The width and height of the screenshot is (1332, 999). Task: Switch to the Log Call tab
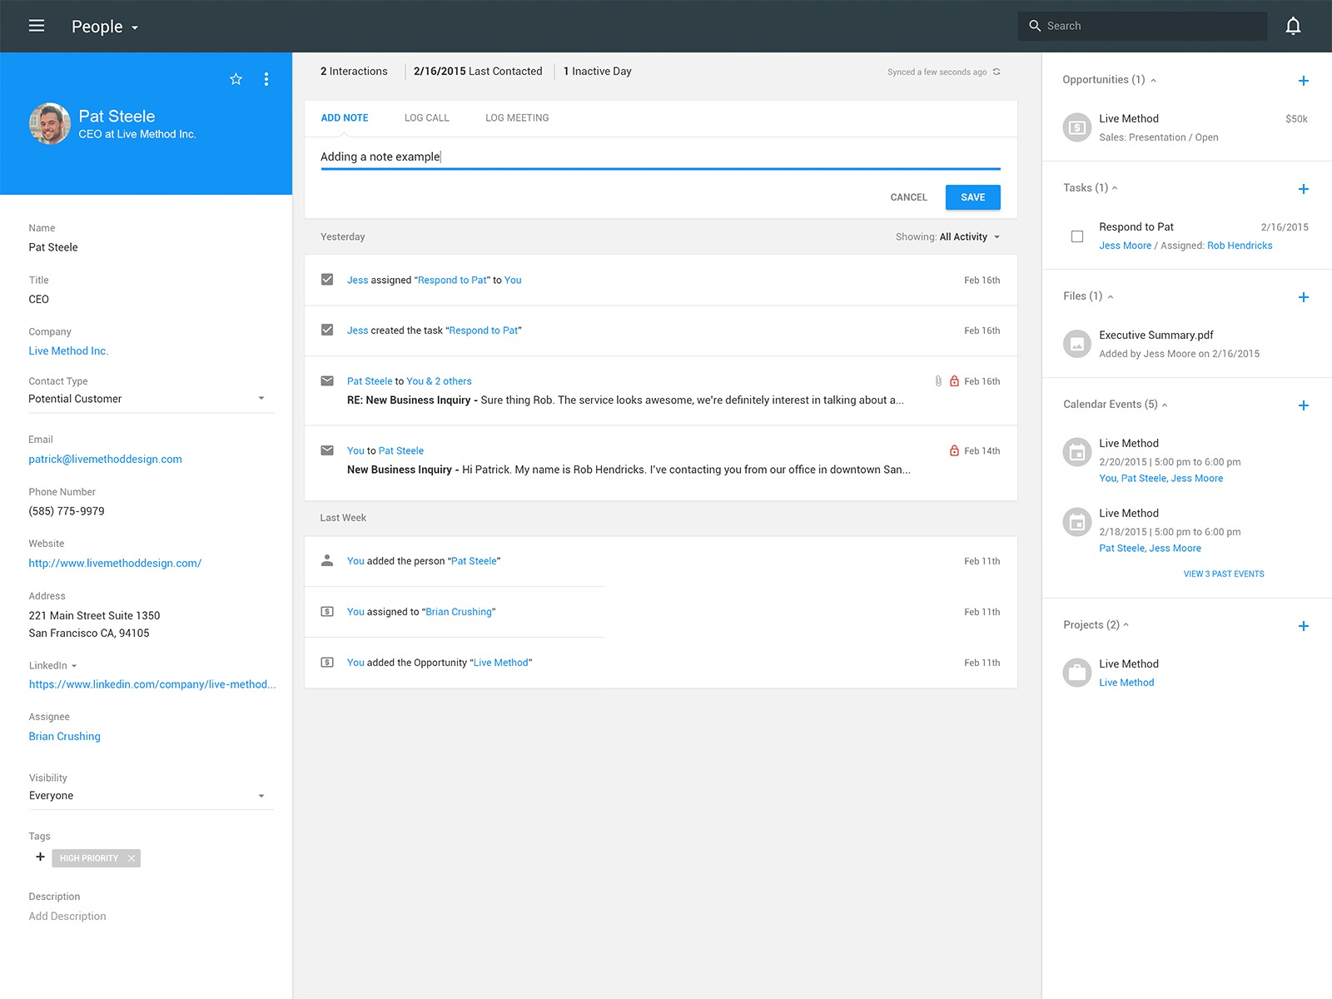click(x=426, y=118)
